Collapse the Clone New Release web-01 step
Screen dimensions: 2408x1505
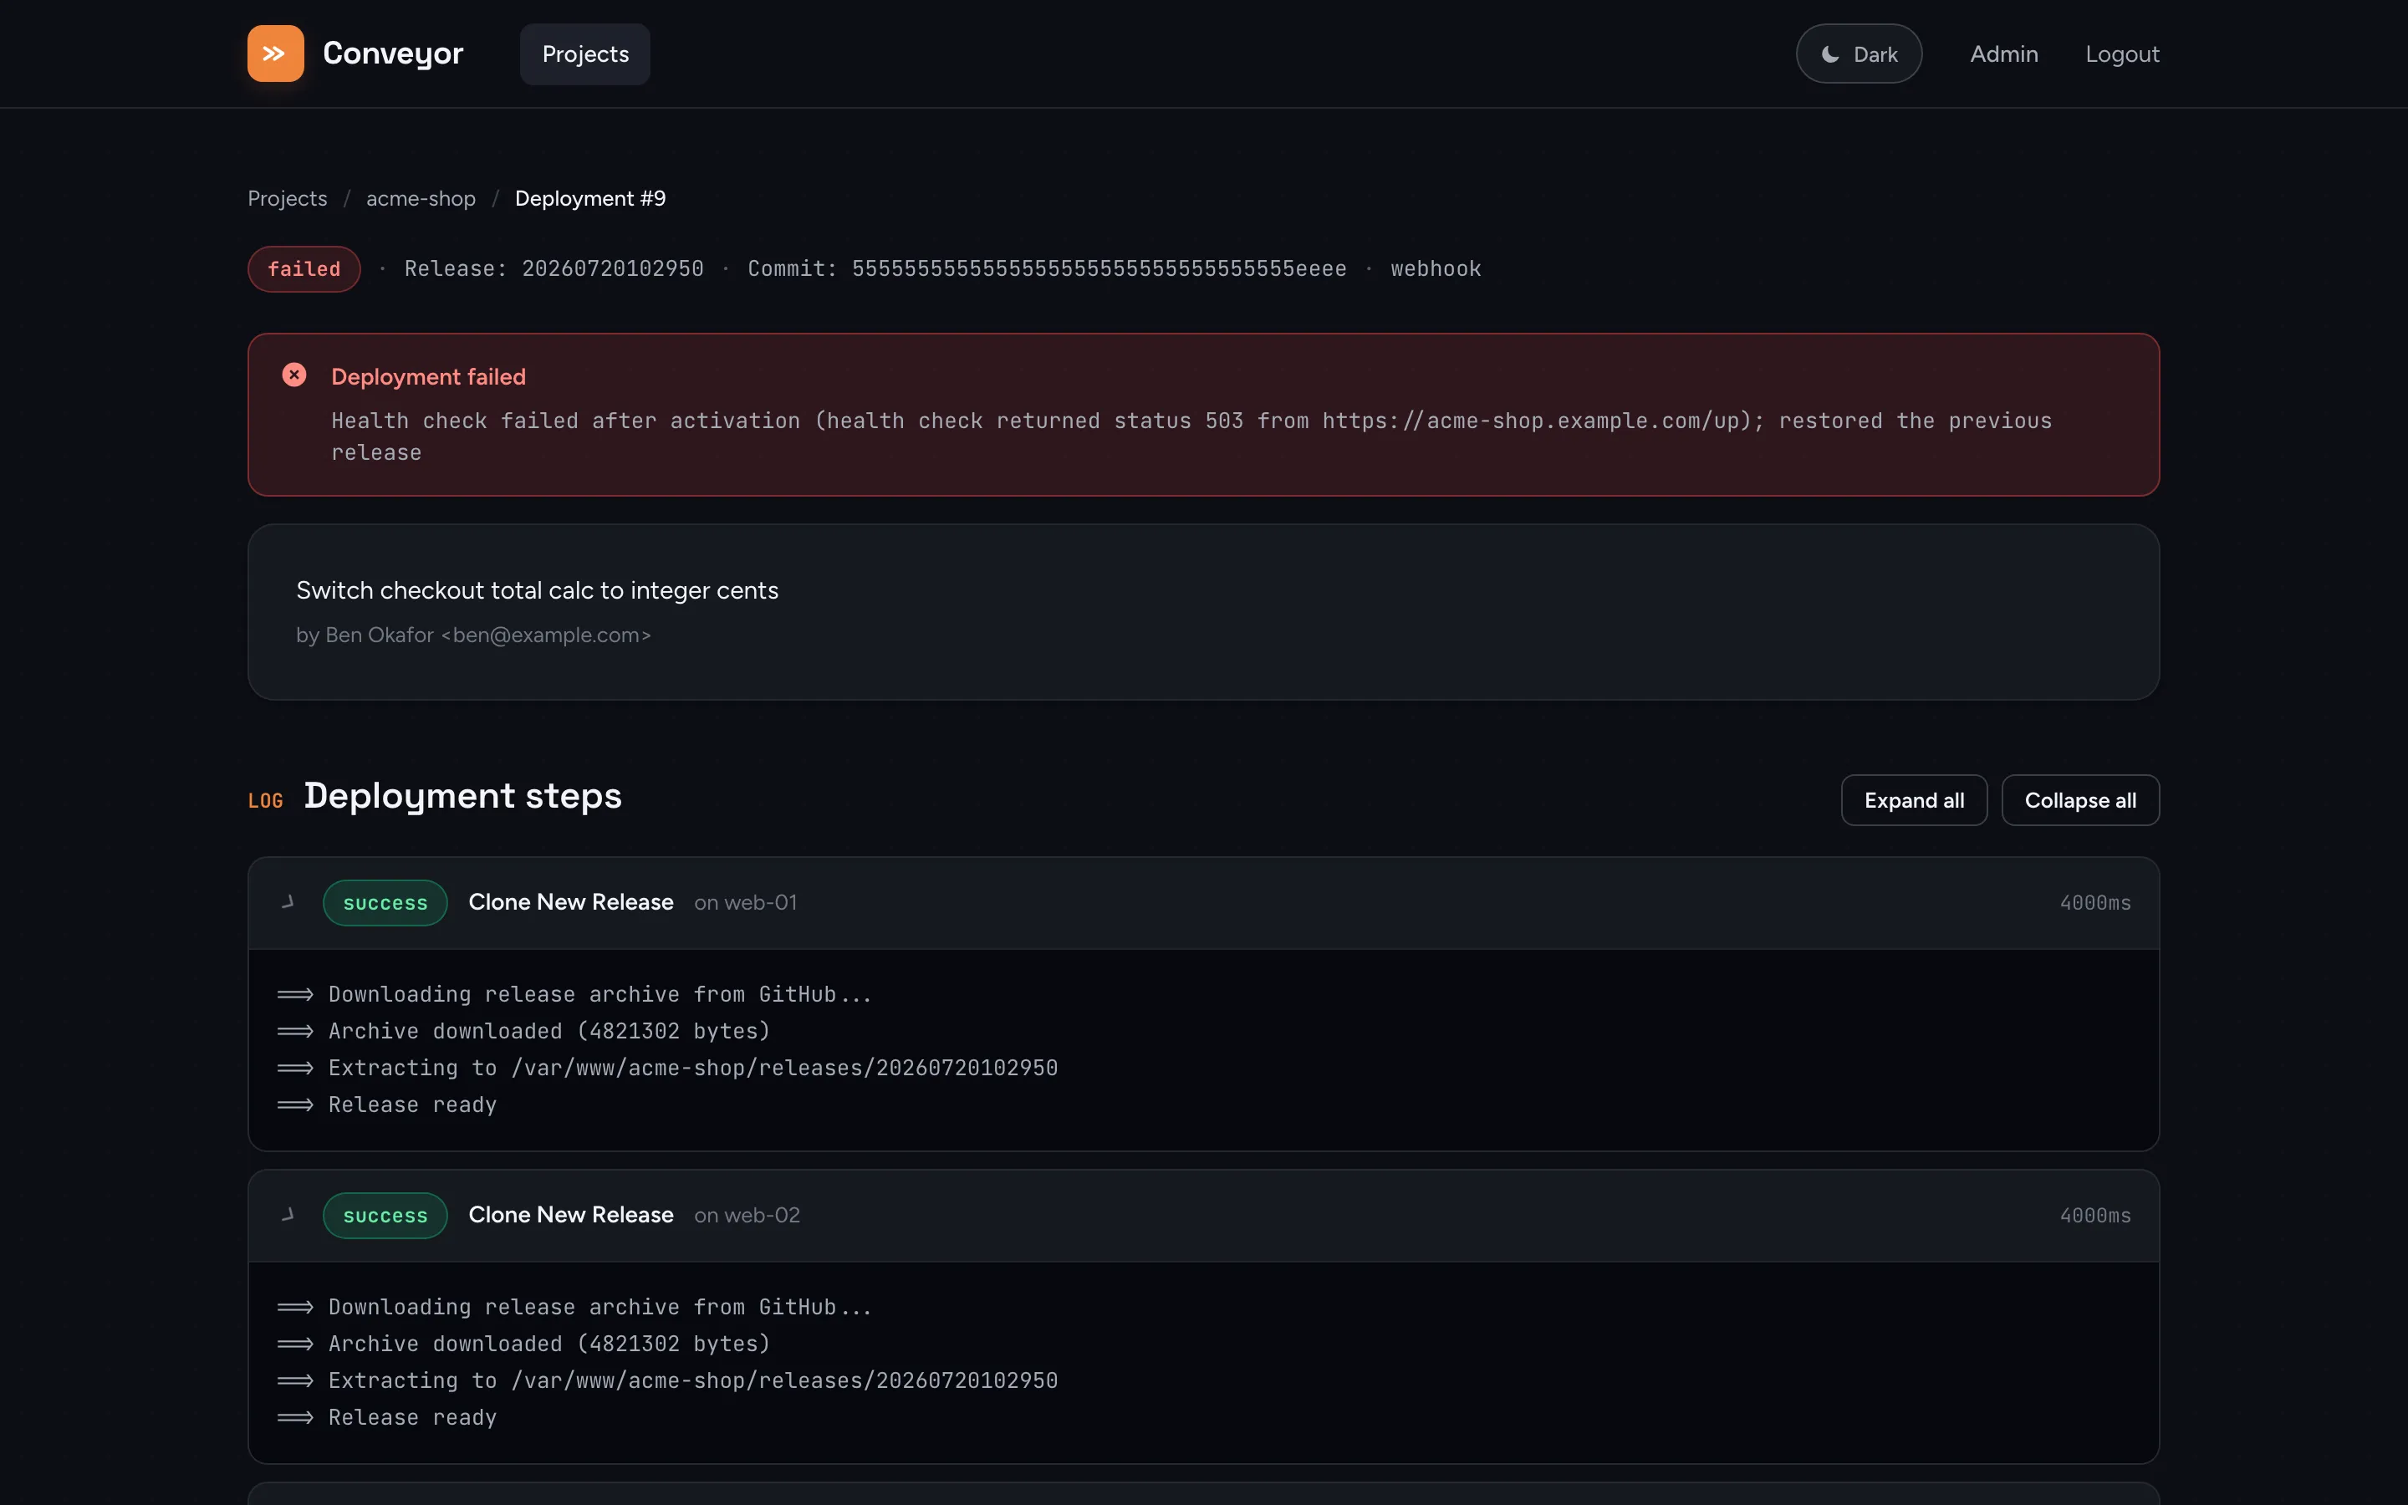[x=288, y=902]
